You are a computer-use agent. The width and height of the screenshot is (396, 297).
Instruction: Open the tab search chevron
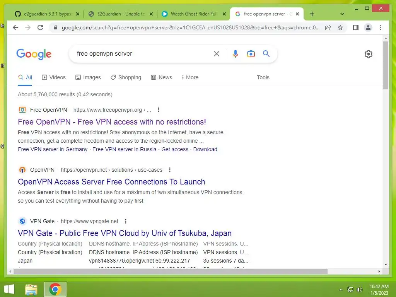click(x=342, y=14)
